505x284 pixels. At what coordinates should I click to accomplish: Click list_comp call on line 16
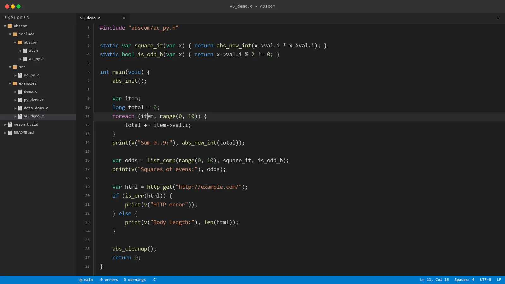(161, 160)
